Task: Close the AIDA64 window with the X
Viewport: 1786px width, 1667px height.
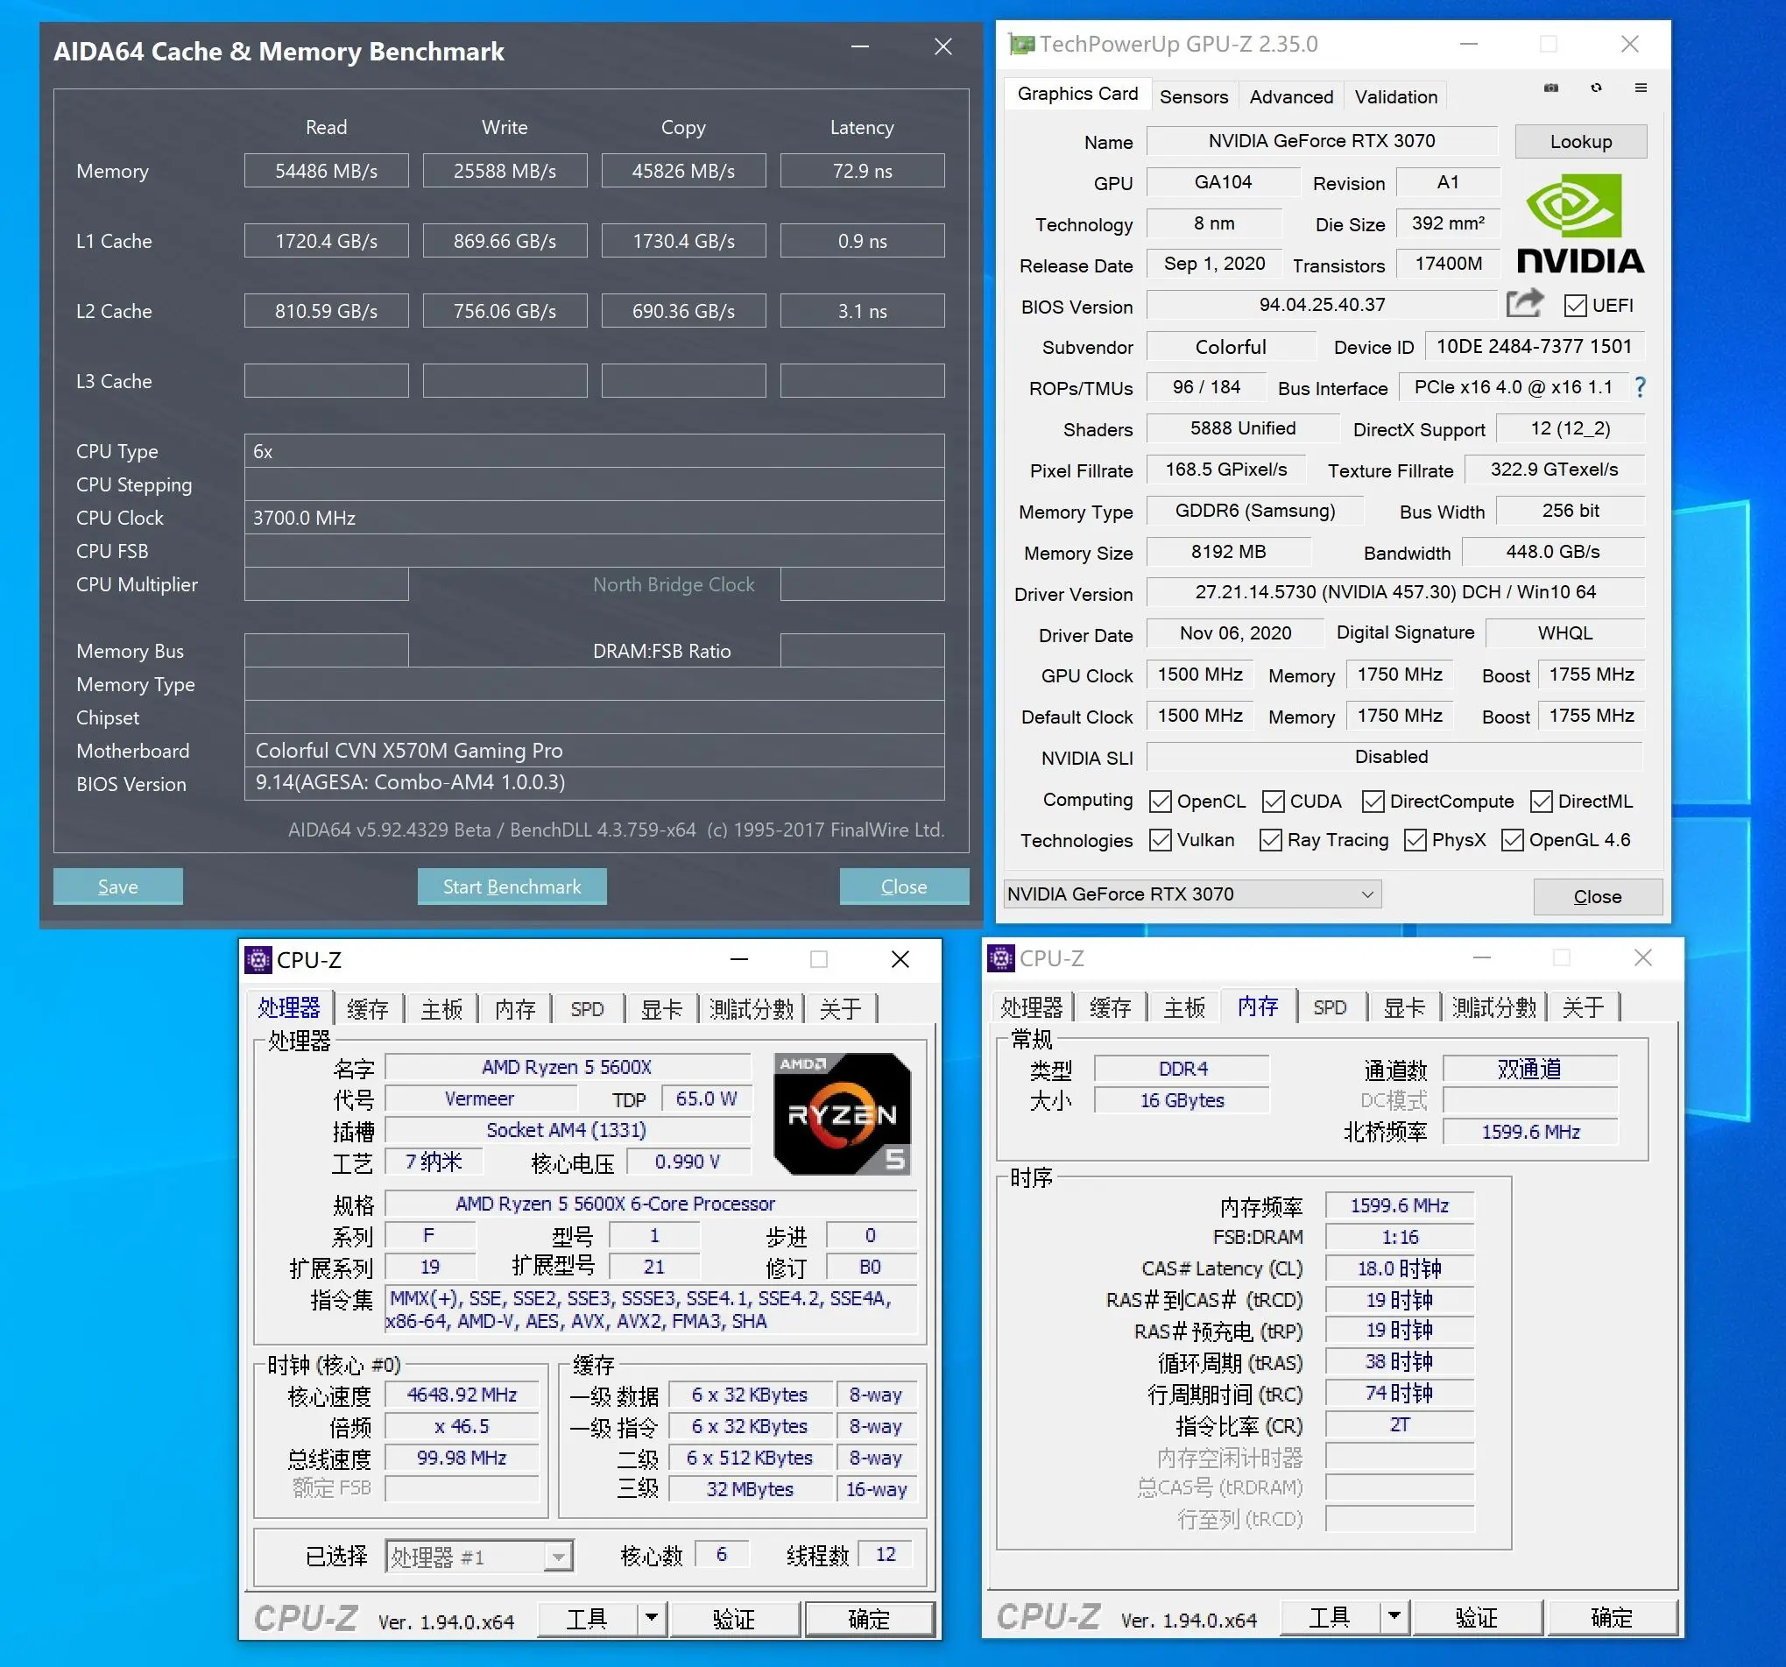Action: (x=942, y=46)
